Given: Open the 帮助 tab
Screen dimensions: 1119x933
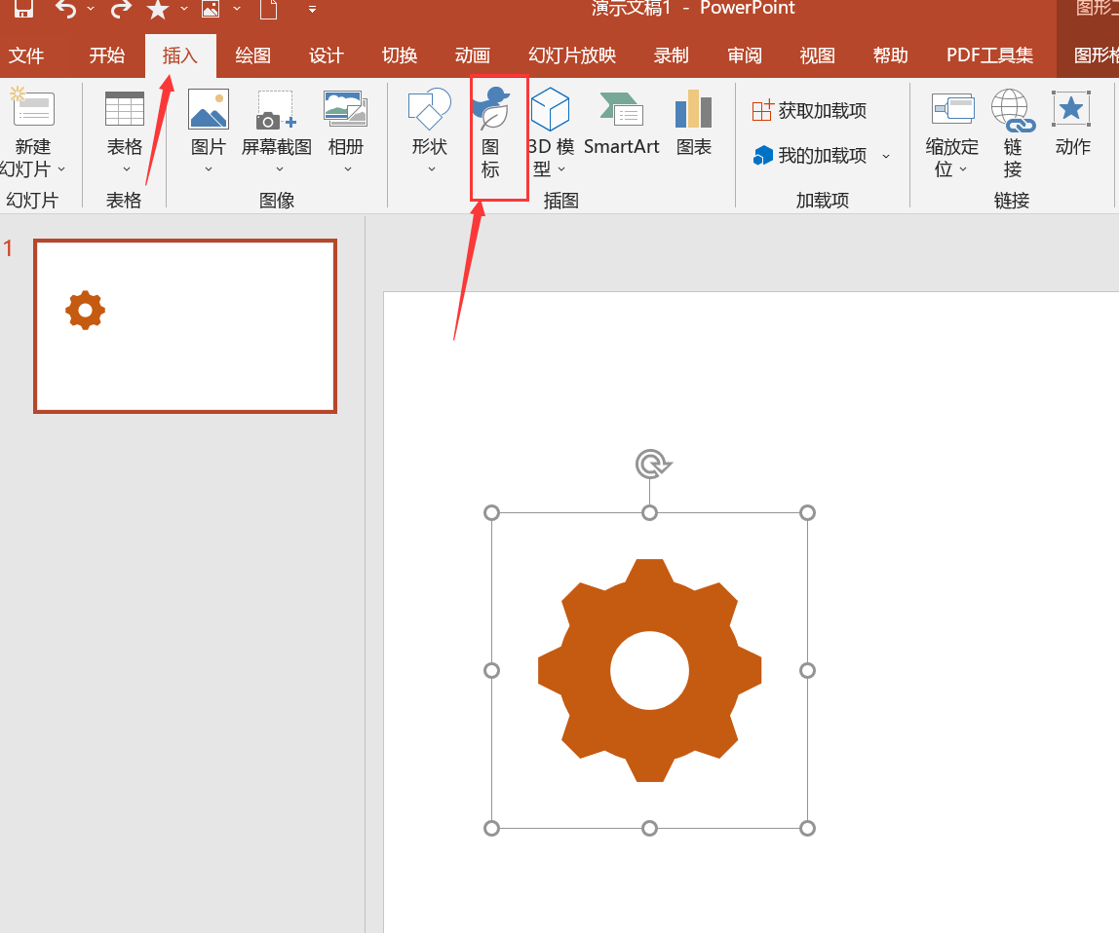Looking at the screenshot, I should click(891, 56).
